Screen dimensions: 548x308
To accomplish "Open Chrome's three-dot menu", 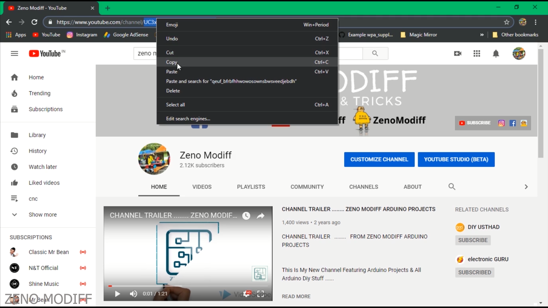I will (x=536, y=22).
